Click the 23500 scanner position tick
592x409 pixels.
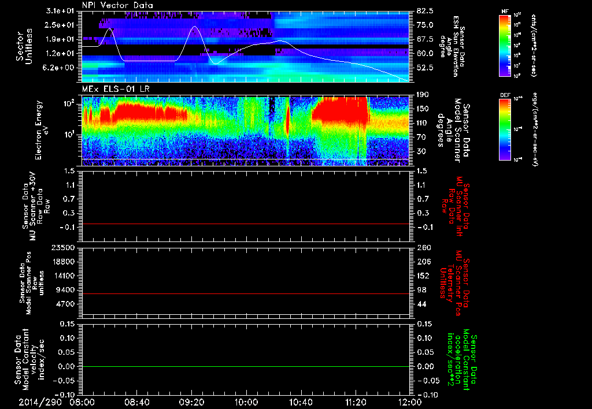(64, 248)
